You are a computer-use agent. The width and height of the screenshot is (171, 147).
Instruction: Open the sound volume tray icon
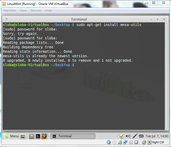[128, 136]
